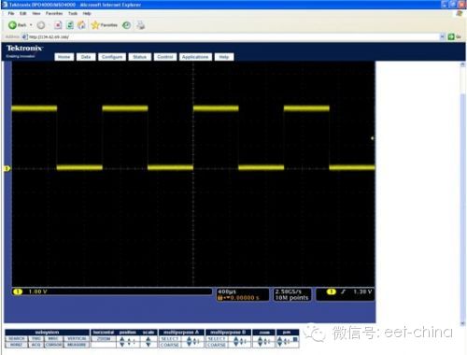Click the green Back navigation arrow
Screen dimensions: 467x355
(x=12, y=25)
